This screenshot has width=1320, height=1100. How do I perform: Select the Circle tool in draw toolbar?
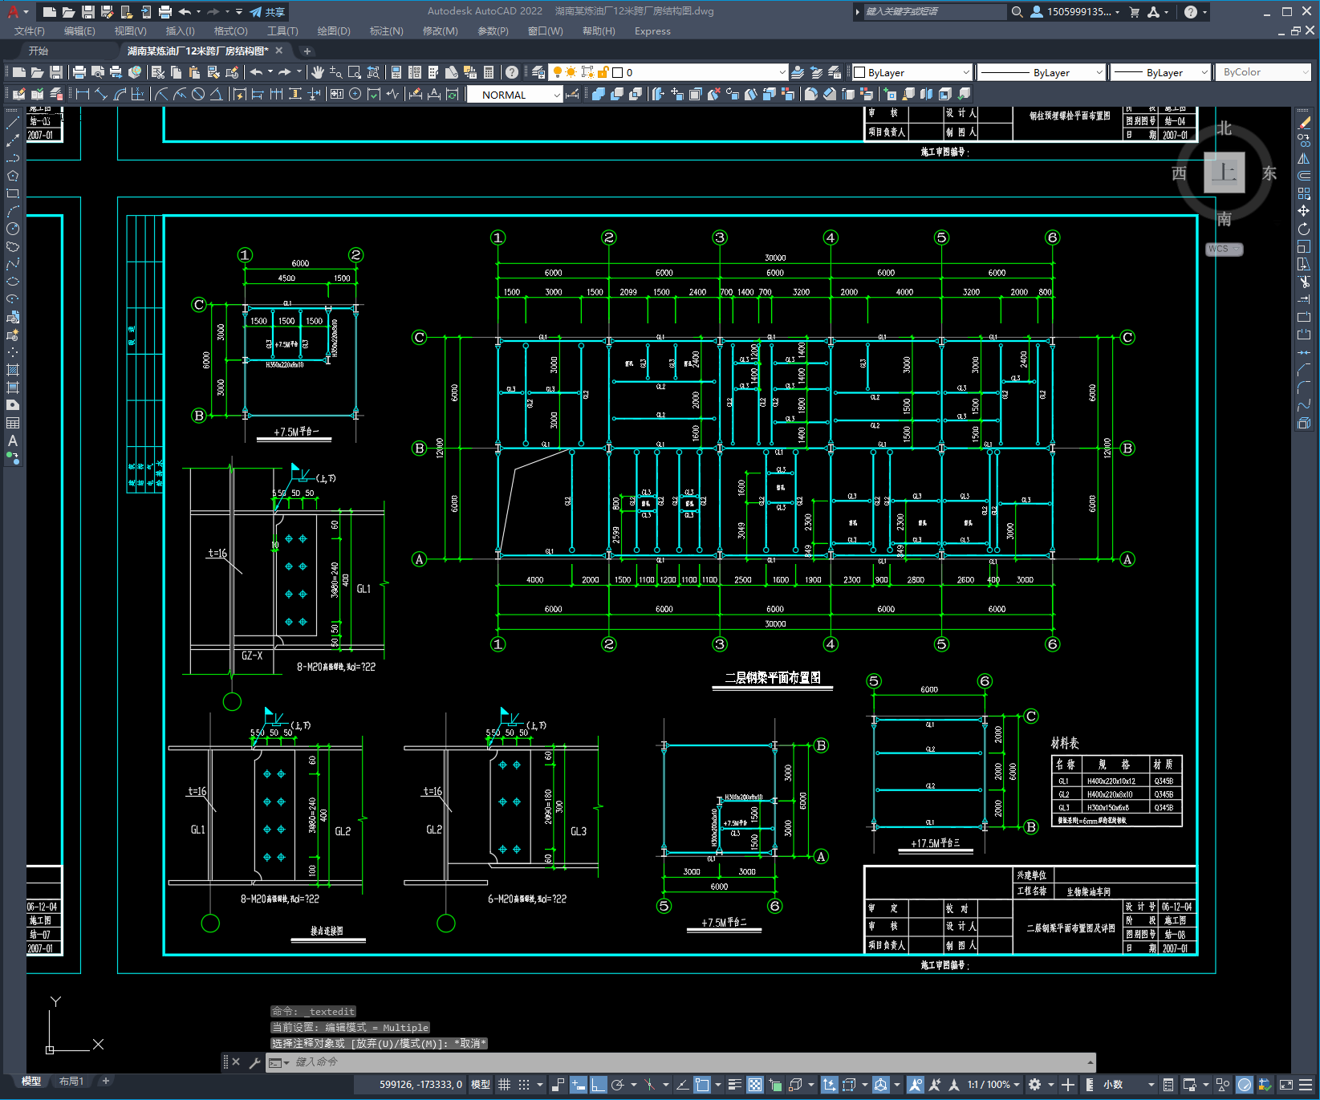click(13, 229)
